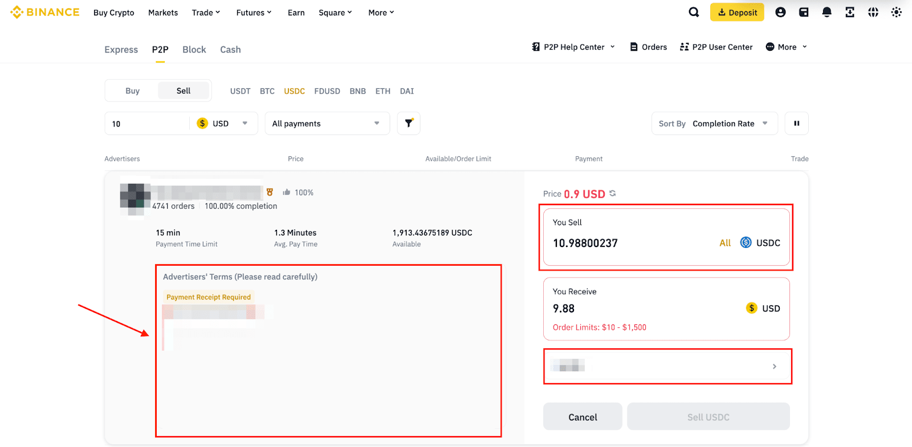Open the payment method selector chevron
Viewport: 912px width, 447px height.
tap(775, 366)
